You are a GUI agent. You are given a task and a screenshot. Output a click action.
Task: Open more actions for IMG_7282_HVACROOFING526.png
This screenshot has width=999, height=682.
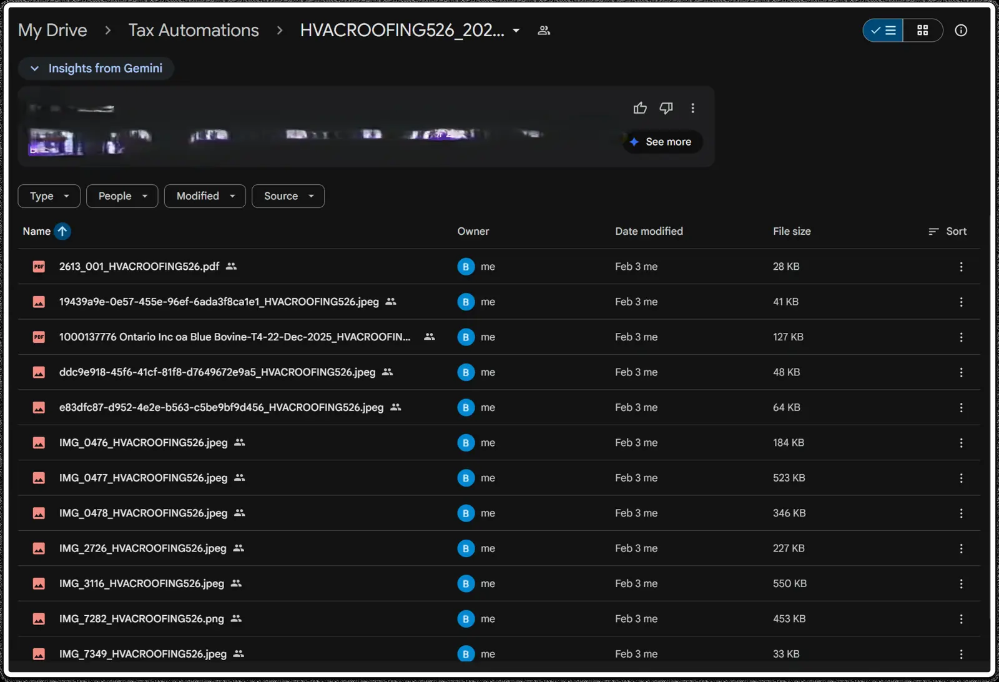[x=961, y=619]
